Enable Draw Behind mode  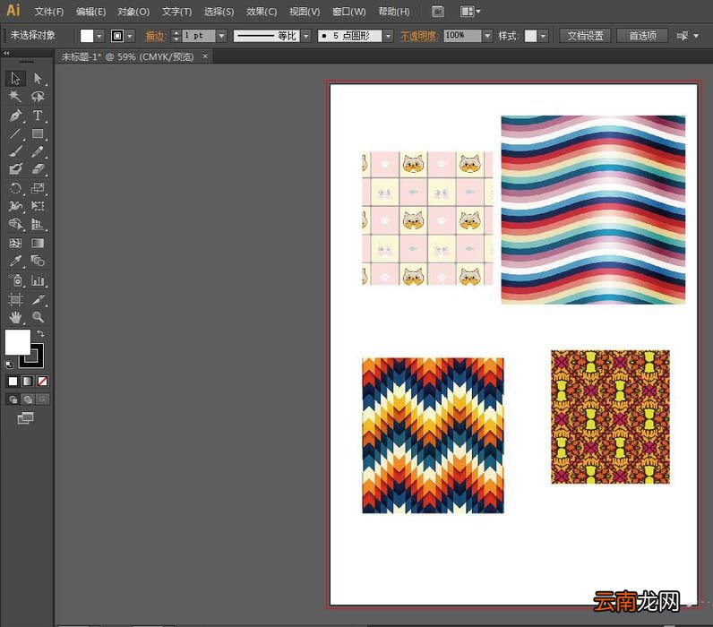point(28,399)
